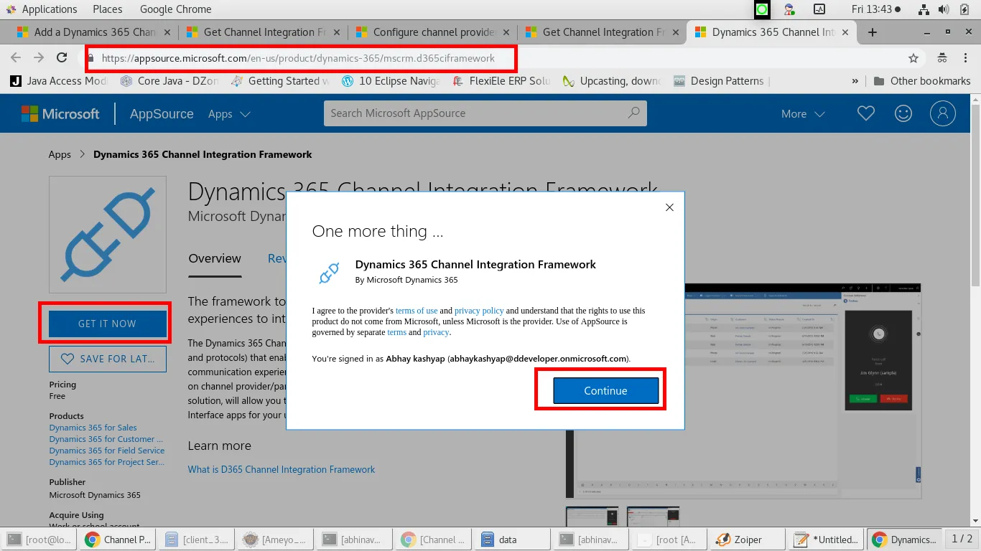
Task: Click the Apps breadcrumb link
Action: point(60,154)
